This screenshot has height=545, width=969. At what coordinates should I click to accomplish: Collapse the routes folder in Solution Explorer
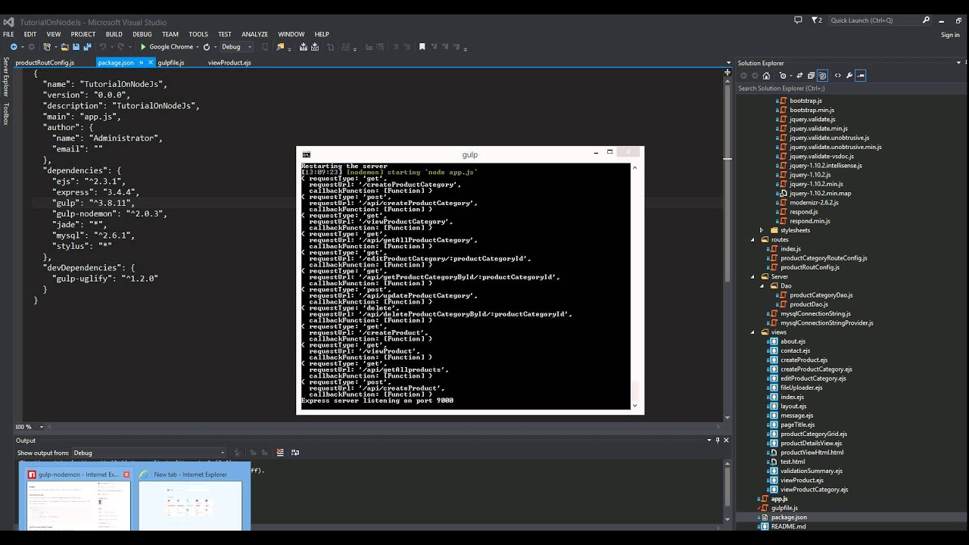coord(753,239)
